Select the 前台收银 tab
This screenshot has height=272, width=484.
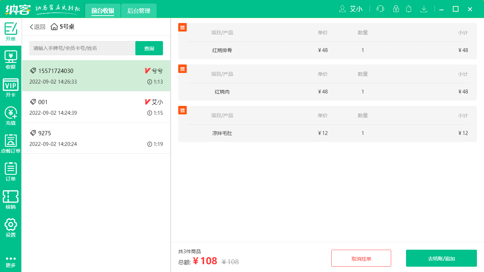click(103, 11)
